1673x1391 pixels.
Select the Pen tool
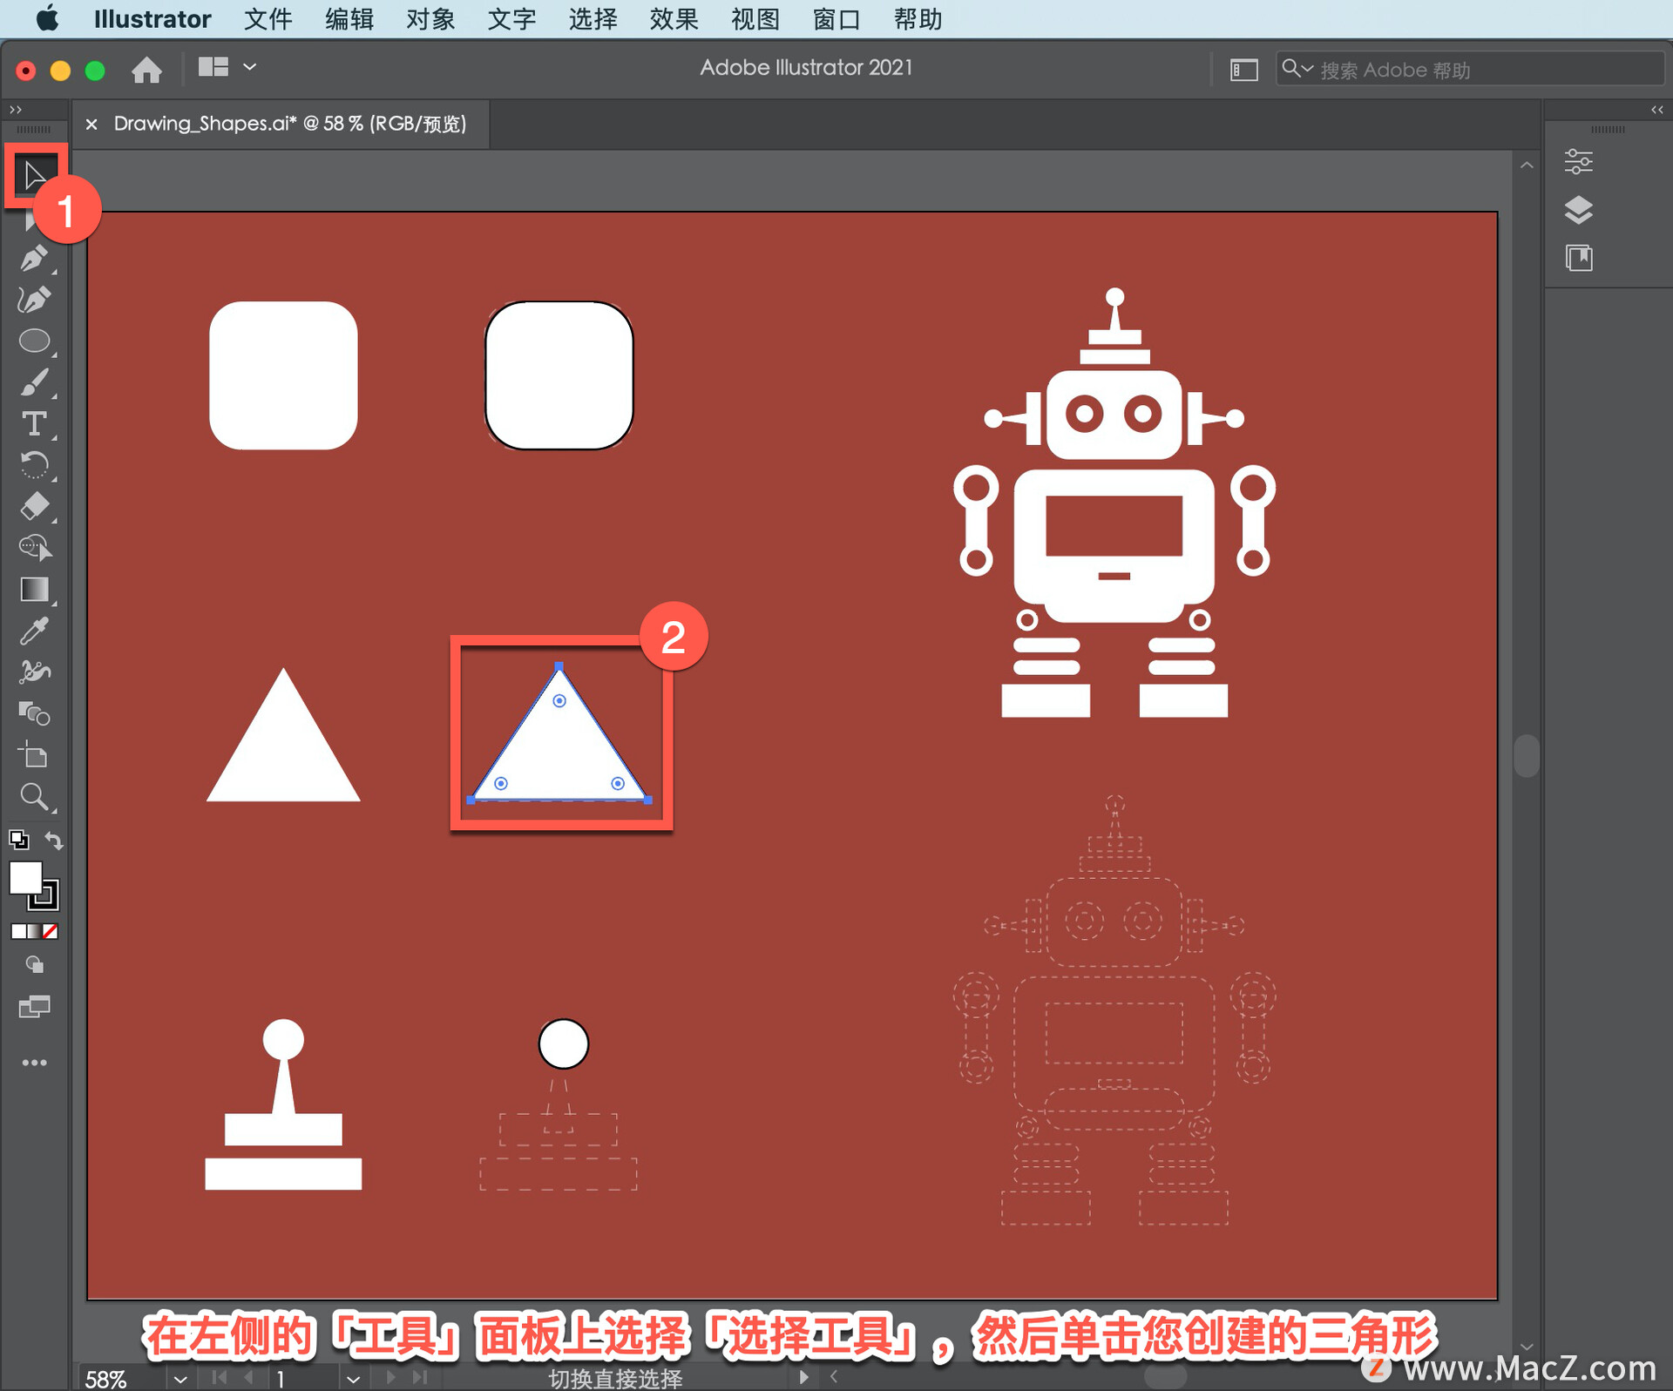coord(34,259)
